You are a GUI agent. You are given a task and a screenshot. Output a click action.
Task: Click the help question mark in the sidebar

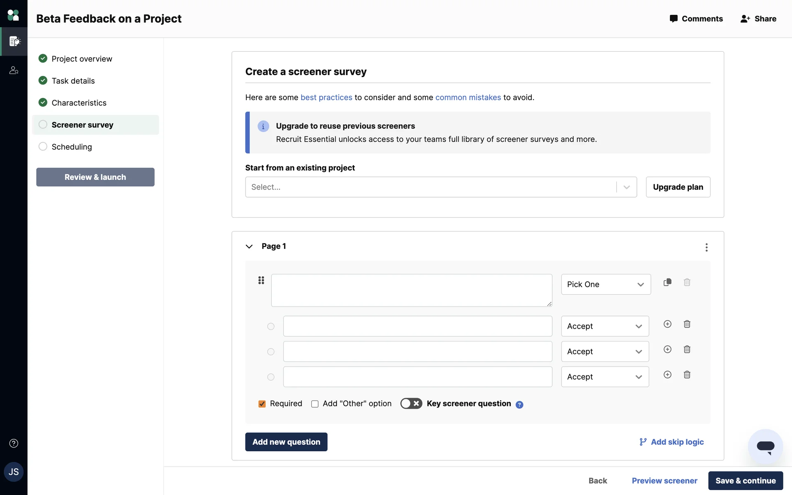14,443
